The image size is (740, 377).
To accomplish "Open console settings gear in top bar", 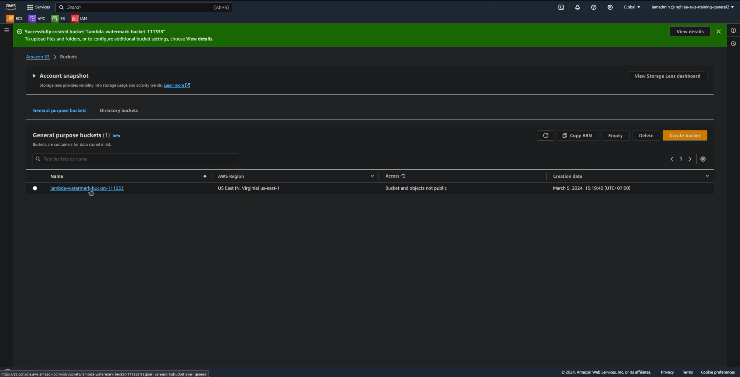I will point(610,7).
